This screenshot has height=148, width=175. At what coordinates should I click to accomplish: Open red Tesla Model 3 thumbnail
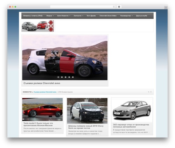pos(42,110)
